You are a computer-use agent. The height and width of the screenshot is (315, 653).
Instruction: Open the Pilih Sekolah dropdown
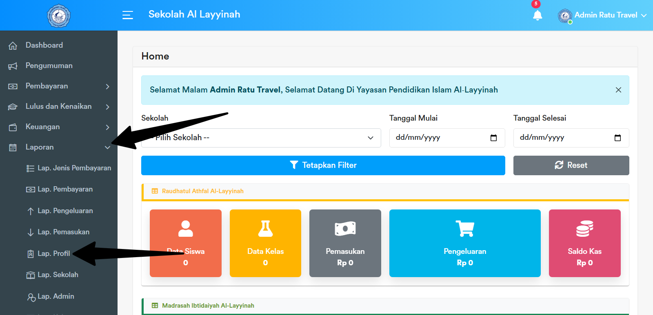point(261,138)
